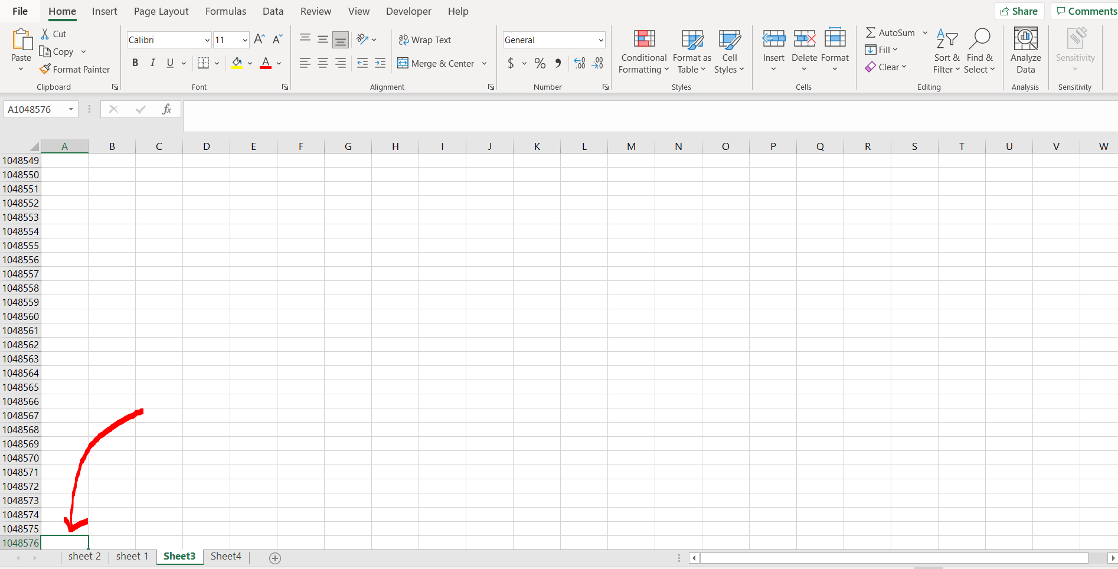
Task: Open the Developer menu tab
Action: (x=408, y=11)
